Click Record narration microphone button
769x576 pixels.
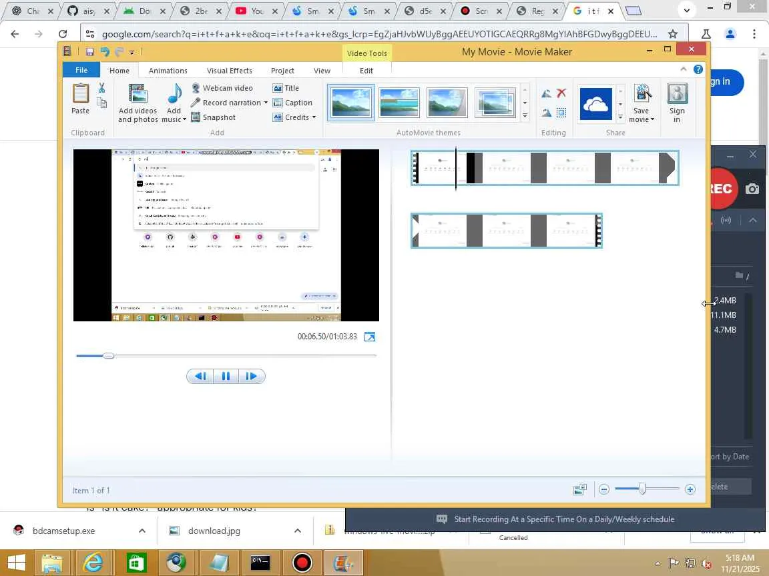[226, 103]
